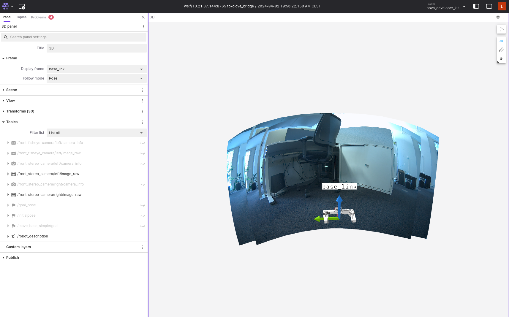This screenshot has height=317, width=509.
Task: Open the 3D panel settings gear
Action: pos(498,17)
